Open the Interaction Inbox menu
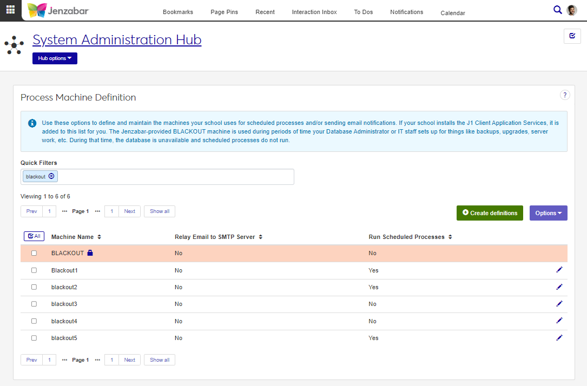 coord(314,12)
